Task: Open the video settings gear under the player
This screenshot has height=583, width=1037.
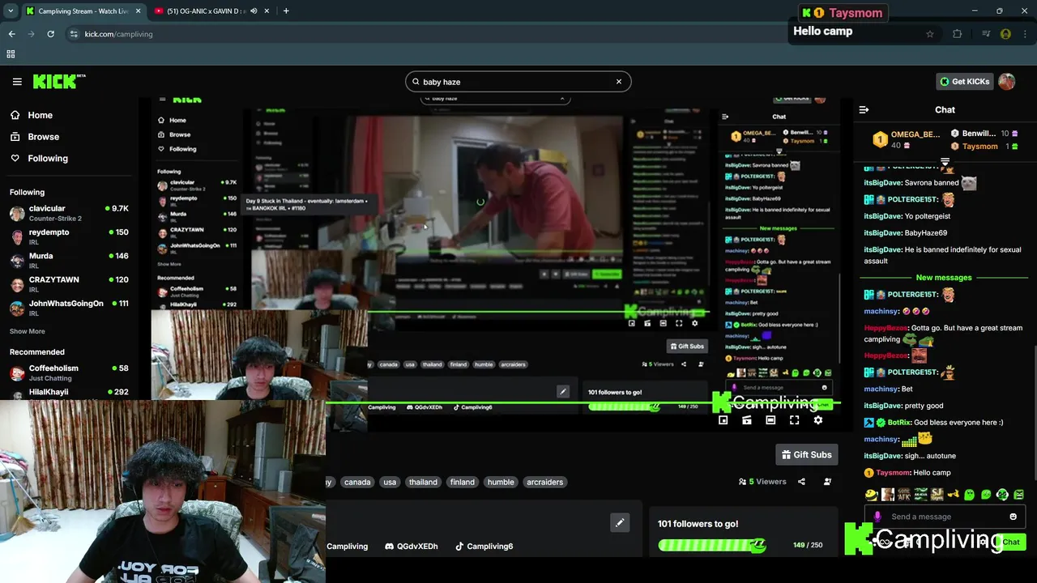Action: (x=817, y=420)
